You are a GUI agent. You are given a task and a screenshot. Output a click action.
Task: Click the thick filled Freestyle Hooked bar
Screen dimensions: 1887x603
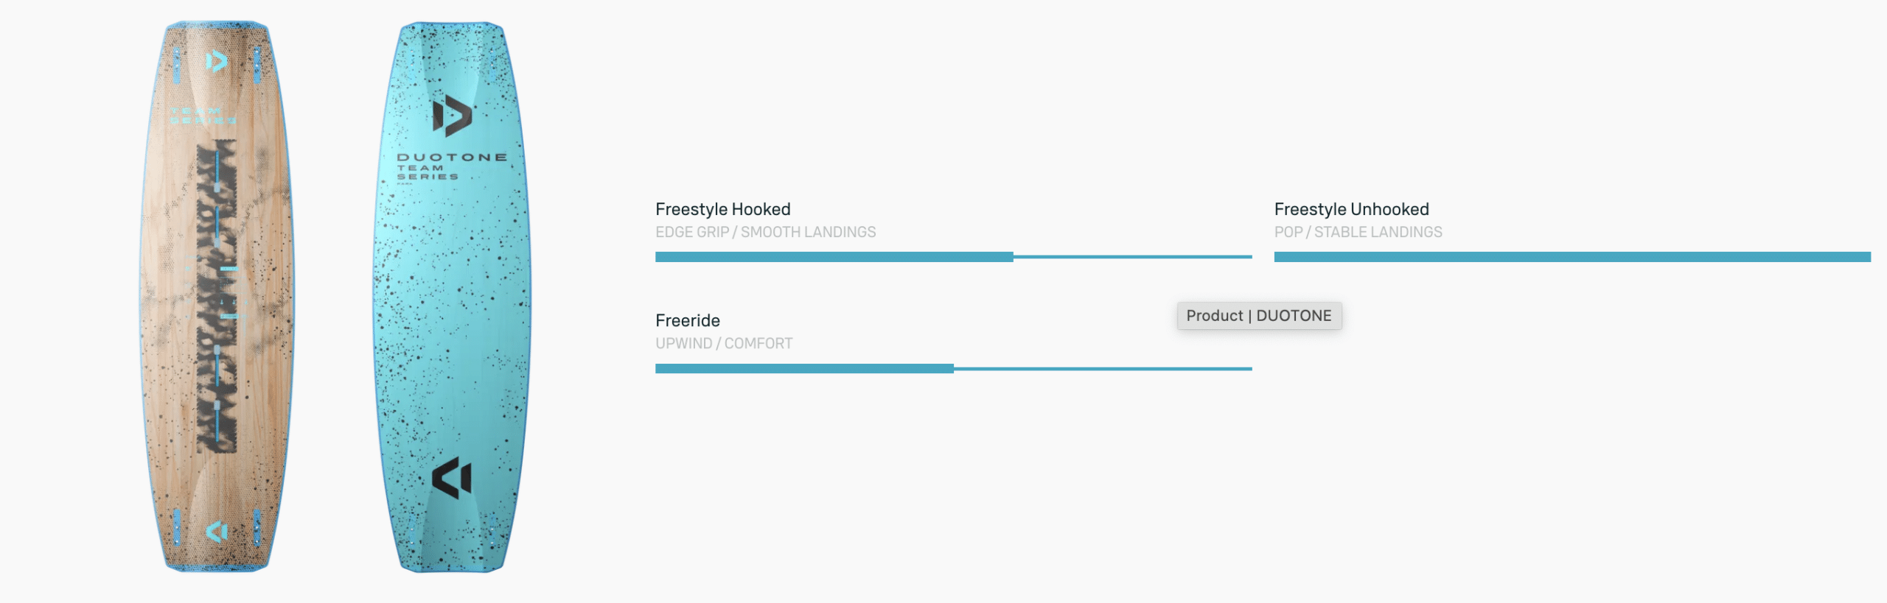pos(833,257)
